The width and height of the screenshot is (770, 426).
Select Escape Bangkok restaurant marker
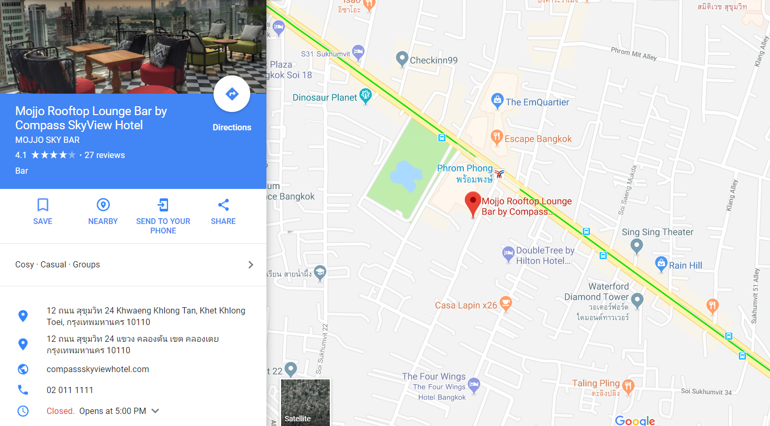click(497, 137)
